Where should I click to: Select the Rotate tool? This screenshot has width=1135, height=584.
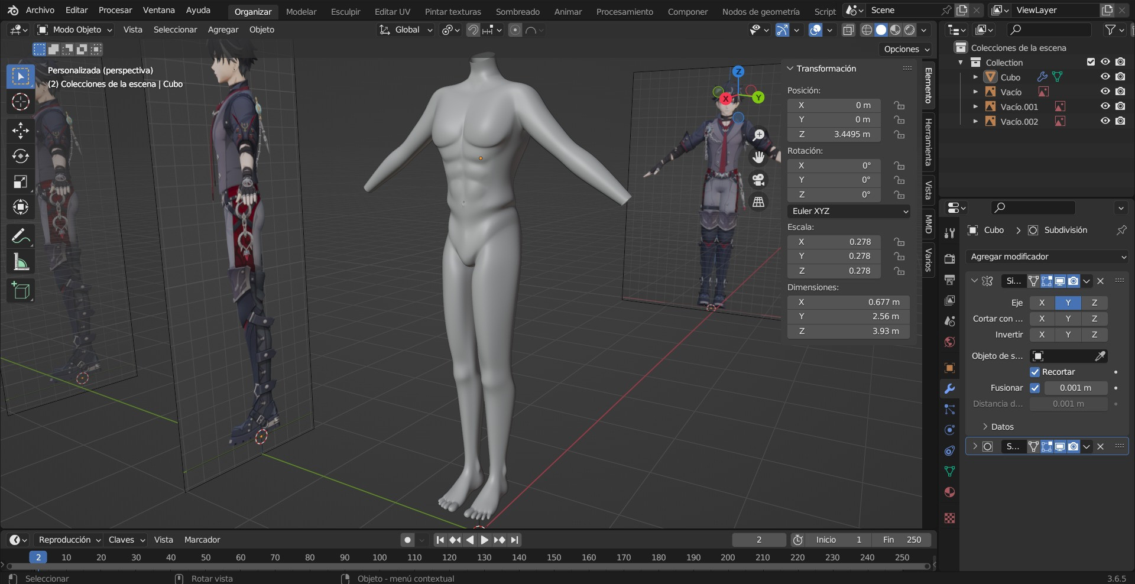(21, 156)
